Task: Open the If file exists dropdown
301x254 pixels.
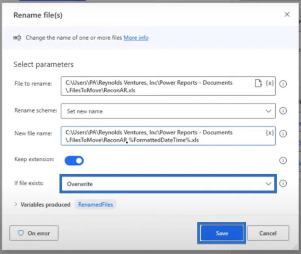Action: (168, 184)
